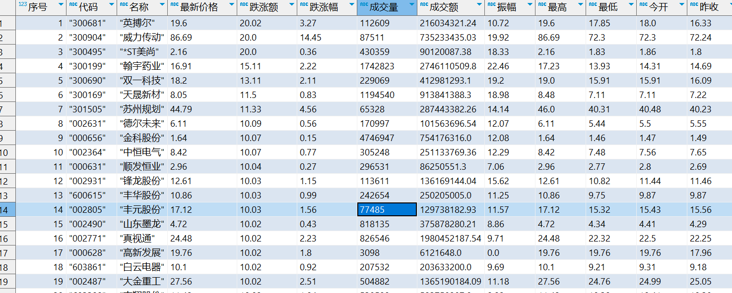The height and width of the screenshot is (293, 732).
Task: Click the name cell "*ST美尚"
Action: (x=142, y=52)
